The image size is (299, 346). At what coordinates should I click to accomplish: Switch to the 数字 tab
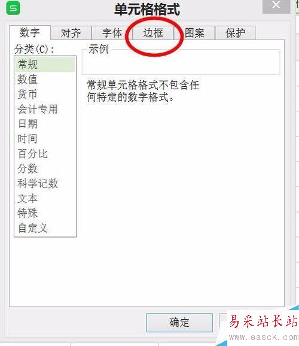(x=30, y=33)
